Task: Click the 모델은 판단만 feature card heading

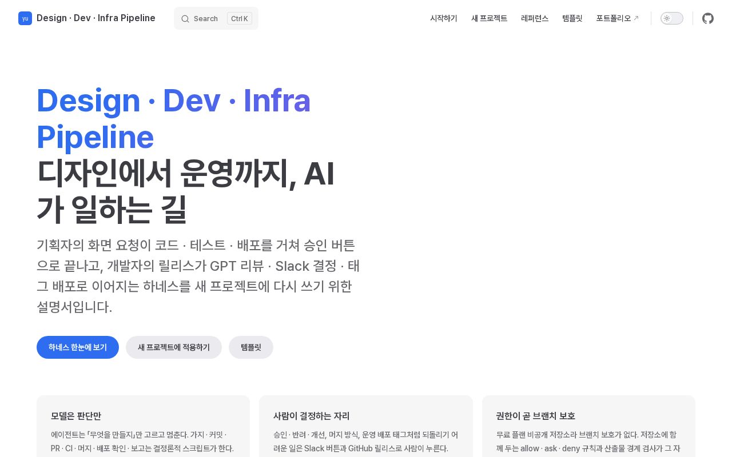Action: [x=76, y=416]
